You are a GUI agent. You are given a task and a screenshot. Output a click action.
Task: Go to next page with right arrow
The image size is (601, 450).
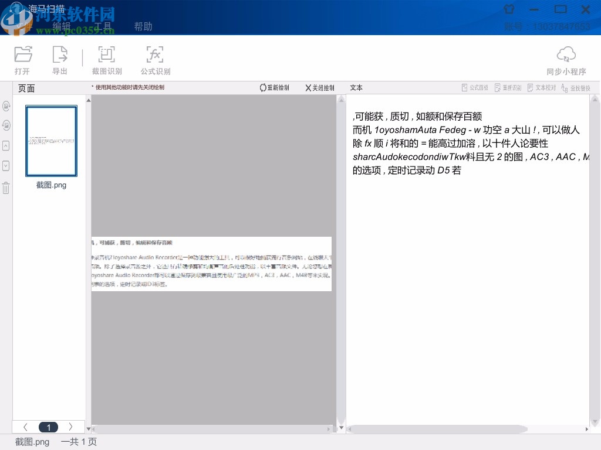coord(70,427)
